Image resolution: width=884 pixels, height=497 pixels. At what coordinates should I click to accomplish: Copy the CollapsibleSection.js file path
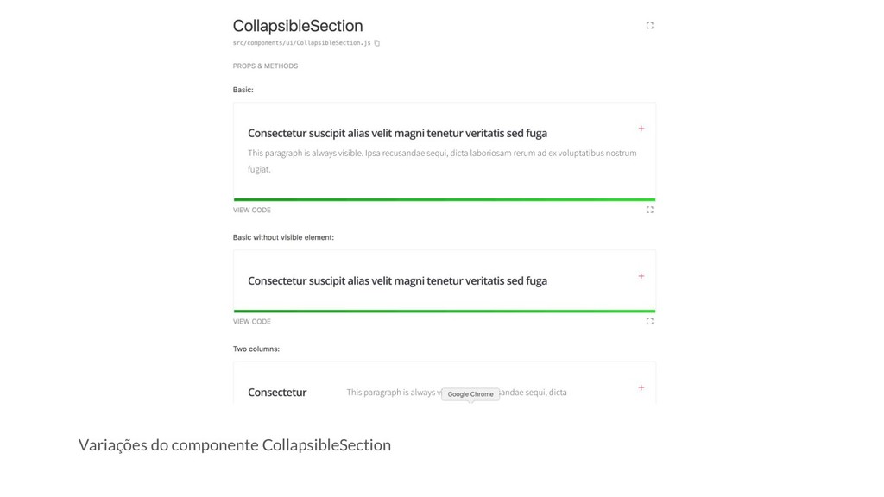point(377,43)
